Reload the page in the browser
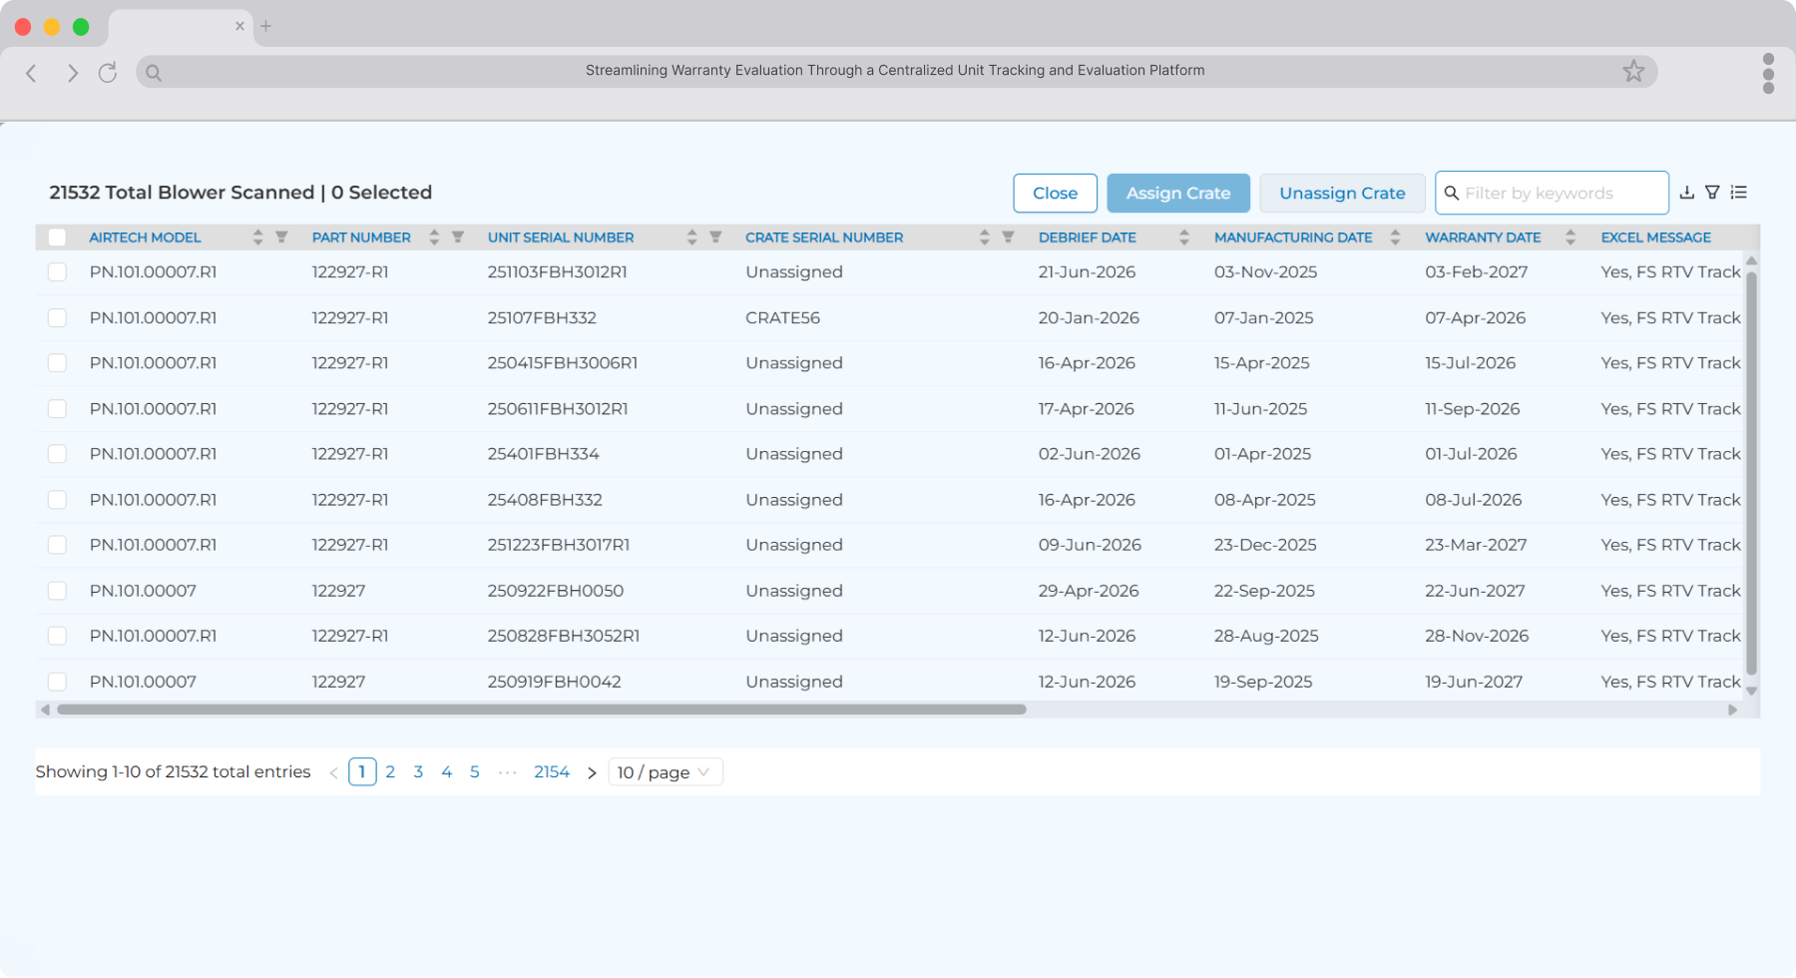The width and height of the screenshot is (1796, 978). coord(108,72)
